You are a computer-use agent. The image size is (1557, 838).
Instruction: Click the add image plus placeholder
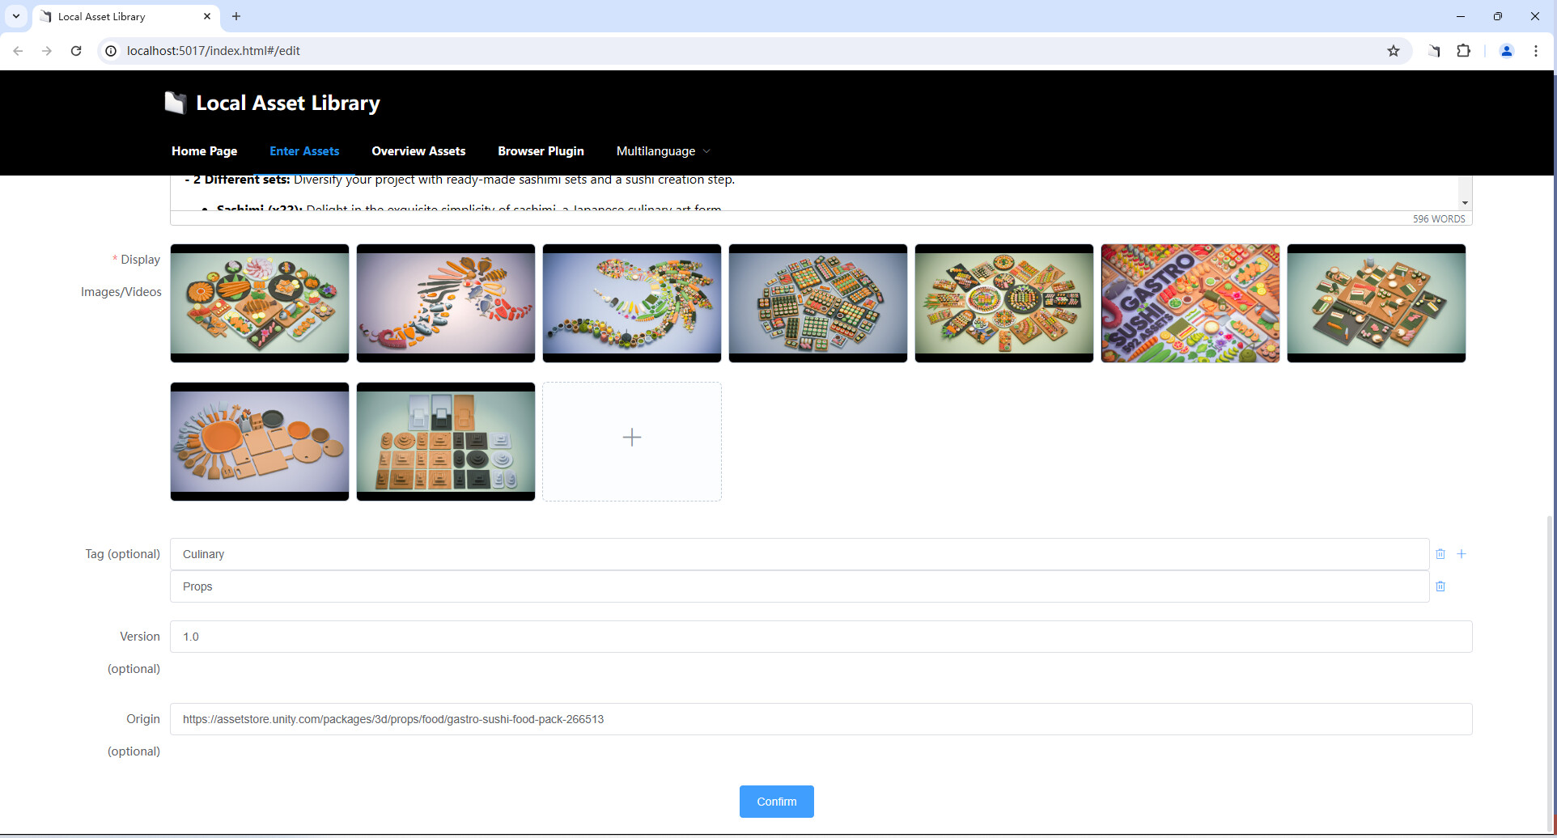[x=632, y=438]
